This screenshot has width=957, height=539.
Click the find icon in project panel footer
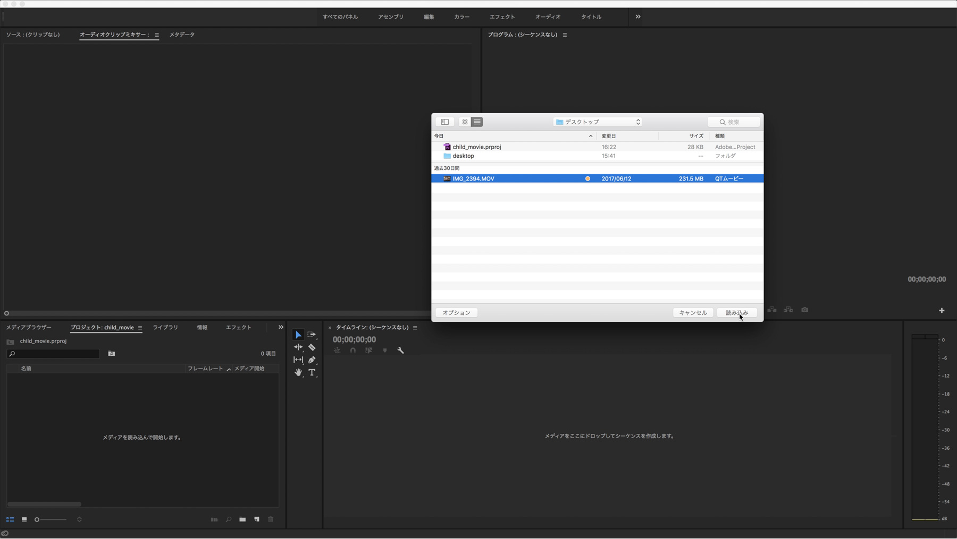229,520
